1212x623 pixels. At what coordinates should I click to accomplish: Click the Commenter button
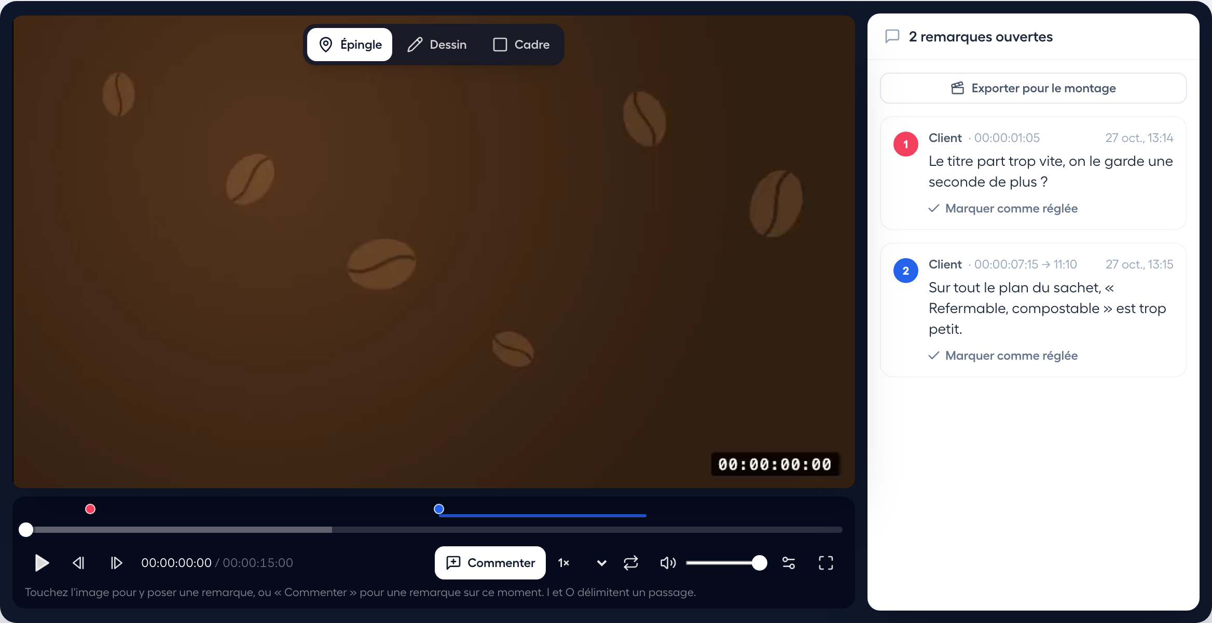tap(490, 563)
